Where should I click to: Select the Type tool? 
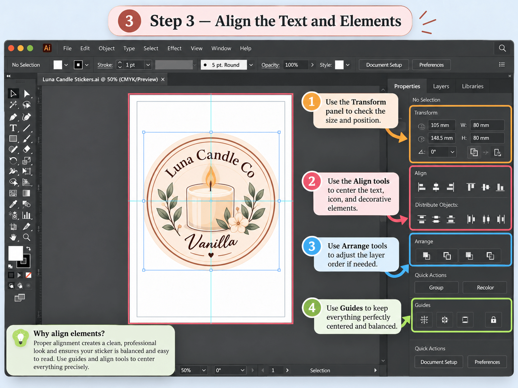pos(13,128)
